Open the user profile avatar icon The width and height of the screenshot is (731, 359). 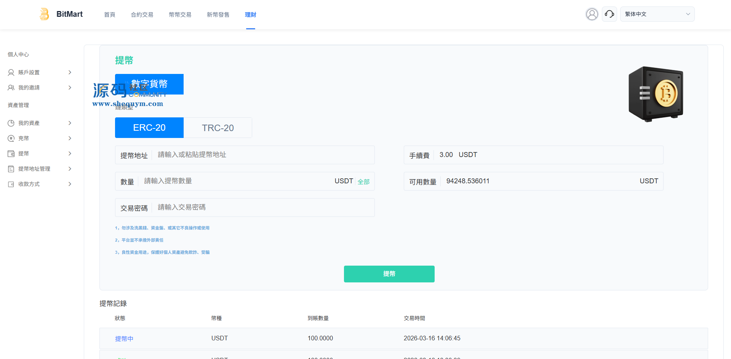tap(592, 14)
